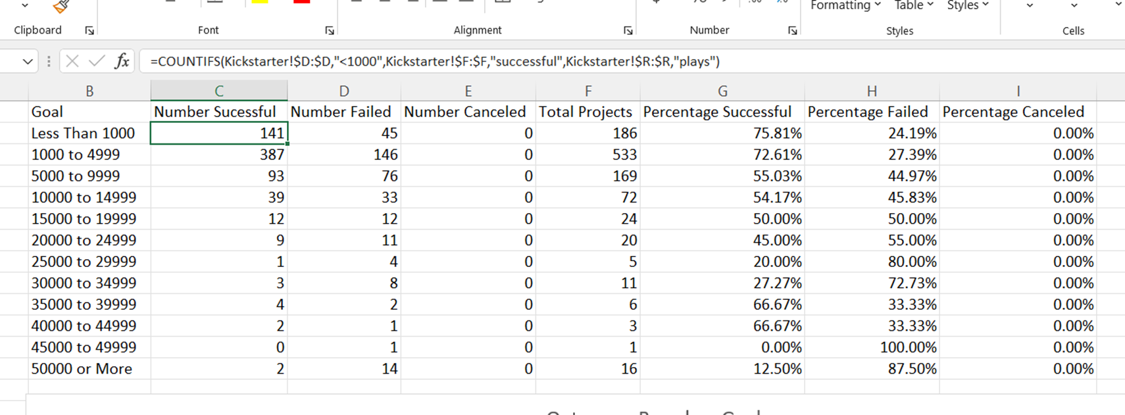Open Insert Function via the fx icon

point(122,61)
